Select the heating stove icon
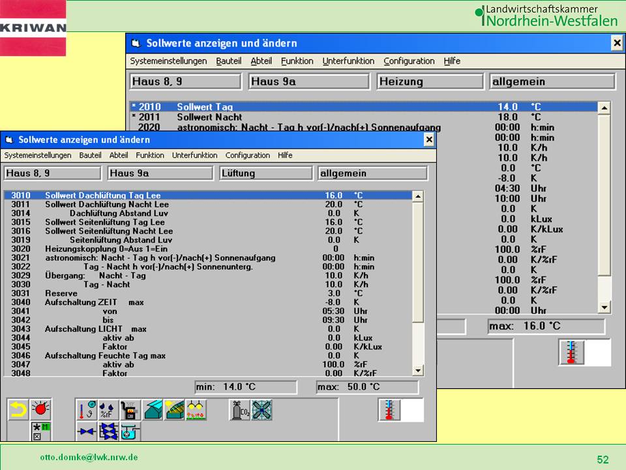The height and width of the screenshot is (470, 626). pyautogui.click(x=130, y=411)
